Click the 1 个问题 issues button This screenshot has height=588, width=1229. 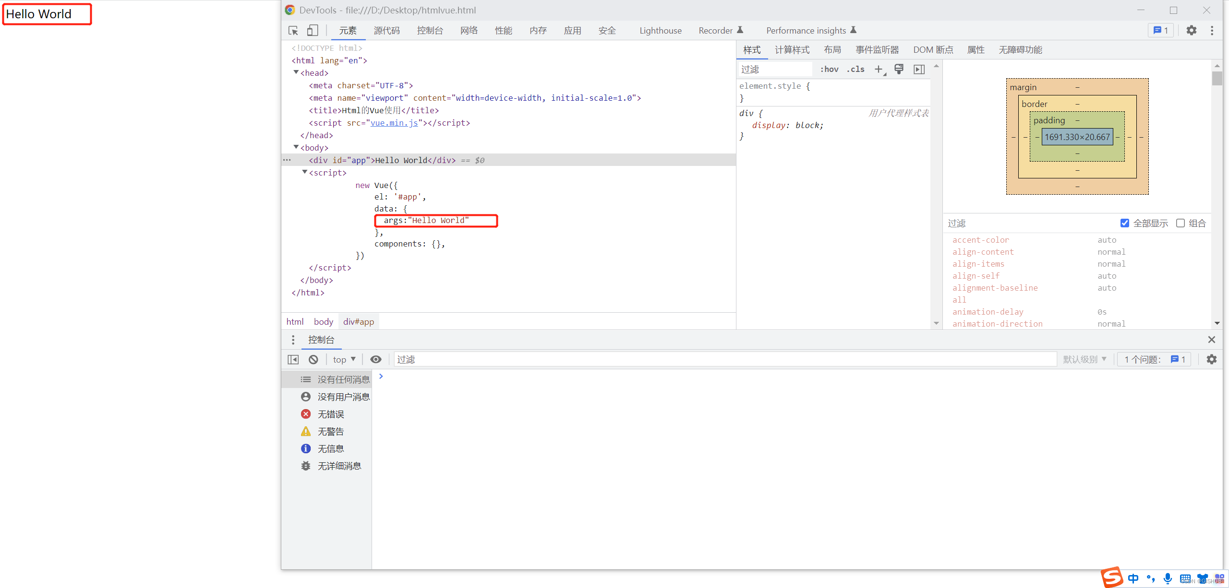[x=1155, y=359]
